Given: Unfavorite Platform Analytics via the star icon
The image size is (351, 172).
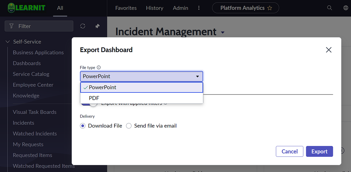Looking at the screenshot, I should 270,8.
